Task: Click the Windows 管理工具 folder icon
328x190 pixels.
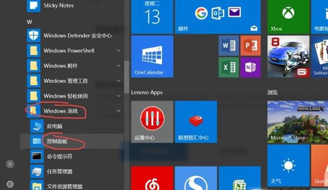Action: pos(34,81)
